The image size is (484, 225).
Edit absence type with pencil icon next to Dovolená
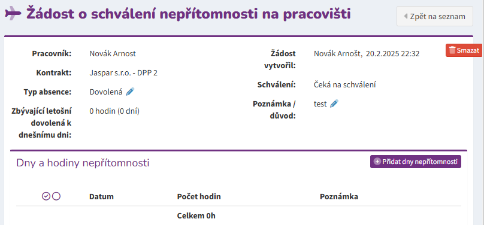(130, 92)
